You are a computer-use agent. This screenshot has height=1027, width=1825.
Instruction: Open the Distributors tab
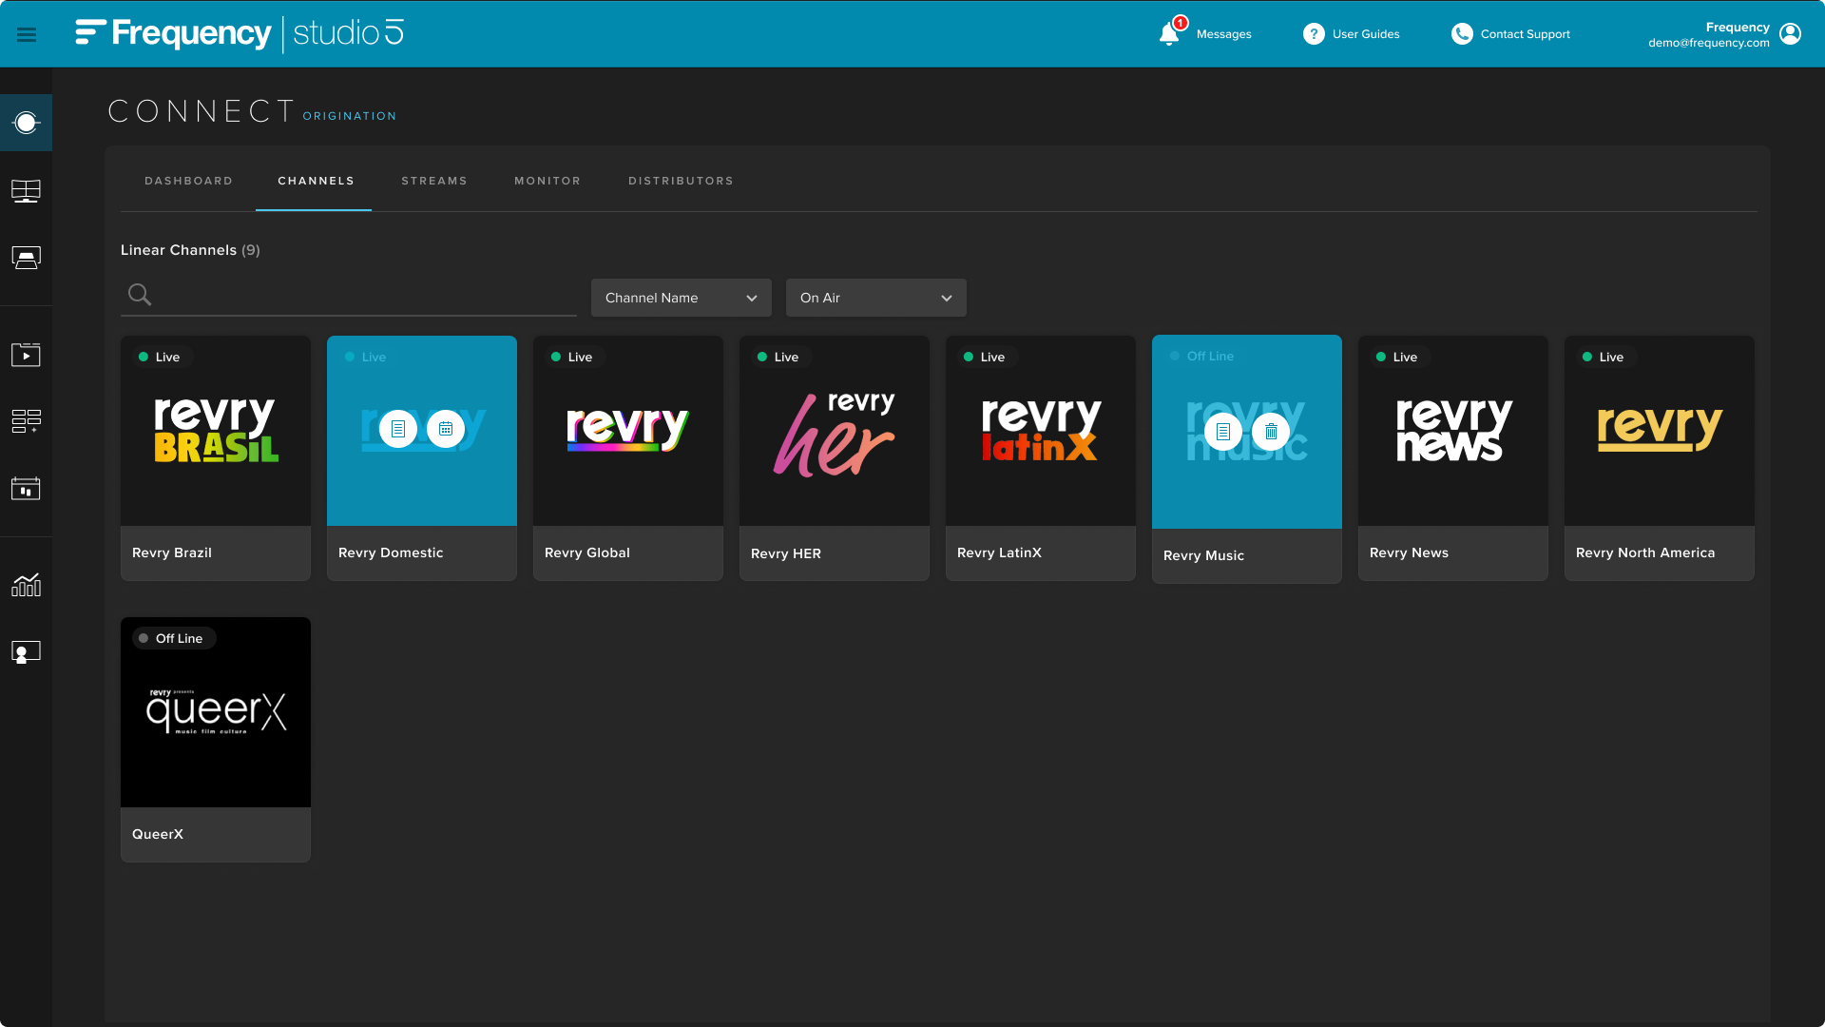point(681,181)
